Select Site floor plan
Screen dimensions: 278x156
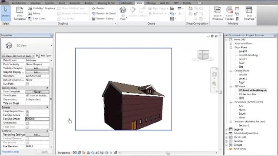pyautogui.click(x=241, y=67)
